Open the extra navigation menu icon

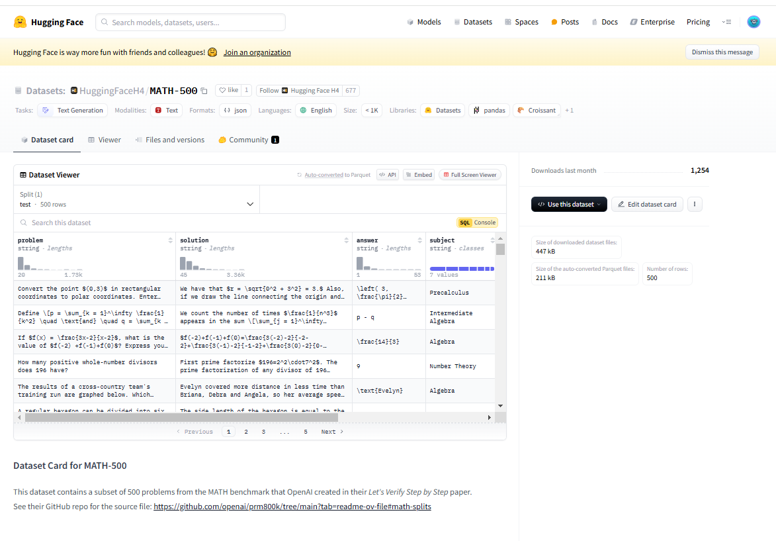click(726, 22)
